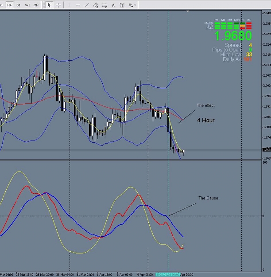This screenshot has width=271, height=277.
Task: Click the '1 Apr 16:00' time label
Action: point(105,275)
